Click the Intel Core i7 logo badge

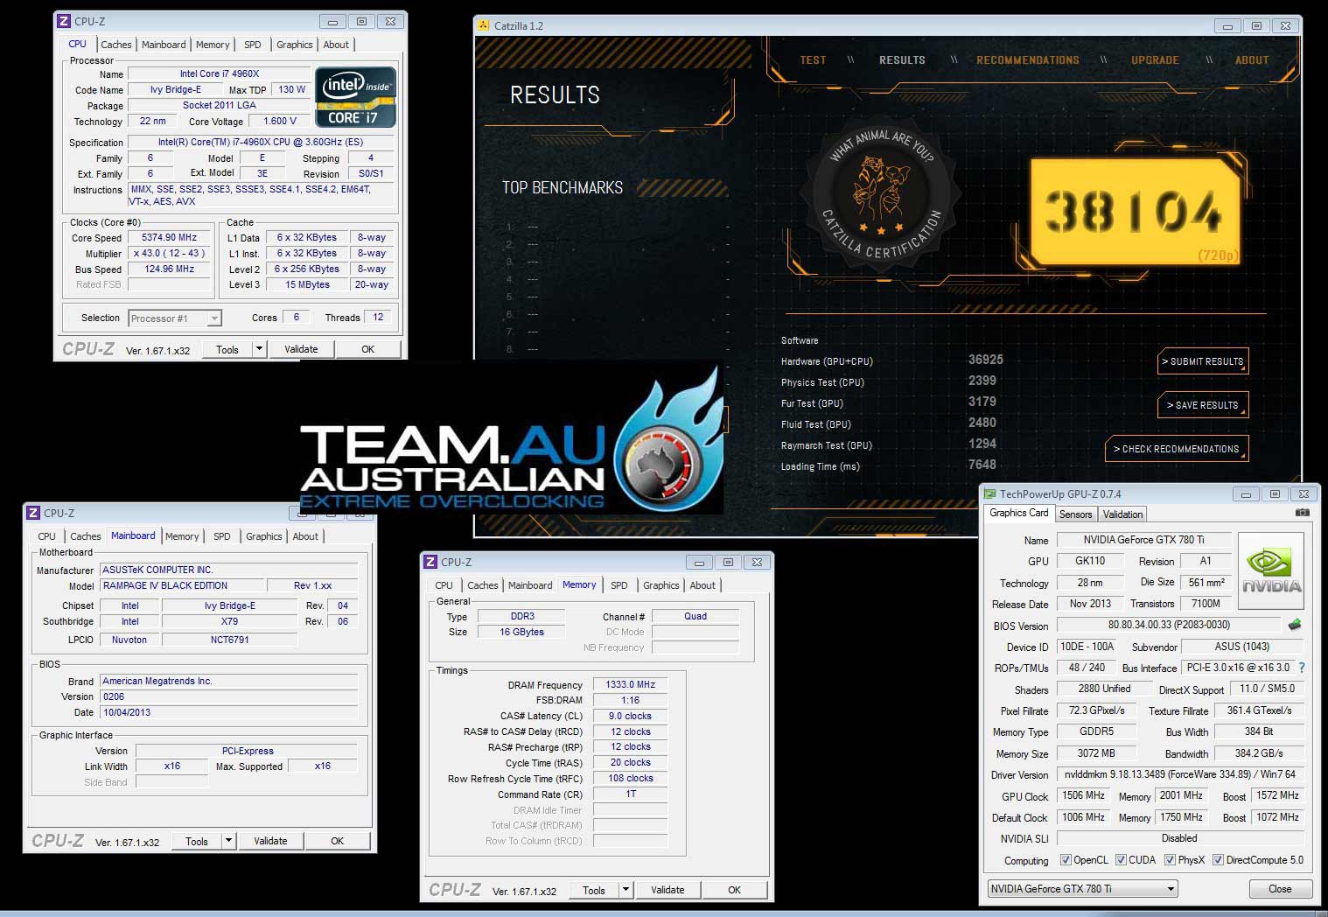[355, 98]
